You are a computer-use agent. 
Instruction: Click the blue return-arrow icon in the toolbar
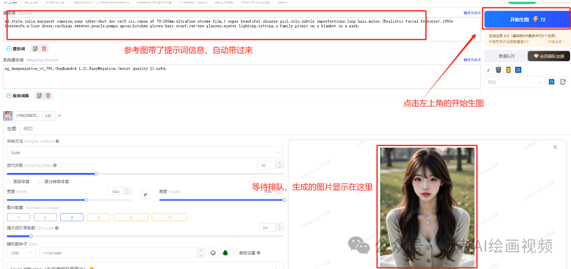pyautogui.click(x=518, y=70)
